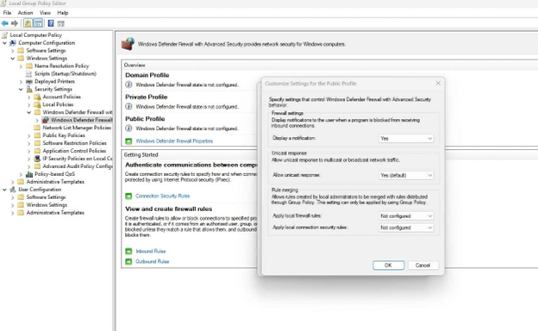The image size is (538, 331).
Task: Select Administrative Templates under User Configuration
Action: tap(55, 213)
